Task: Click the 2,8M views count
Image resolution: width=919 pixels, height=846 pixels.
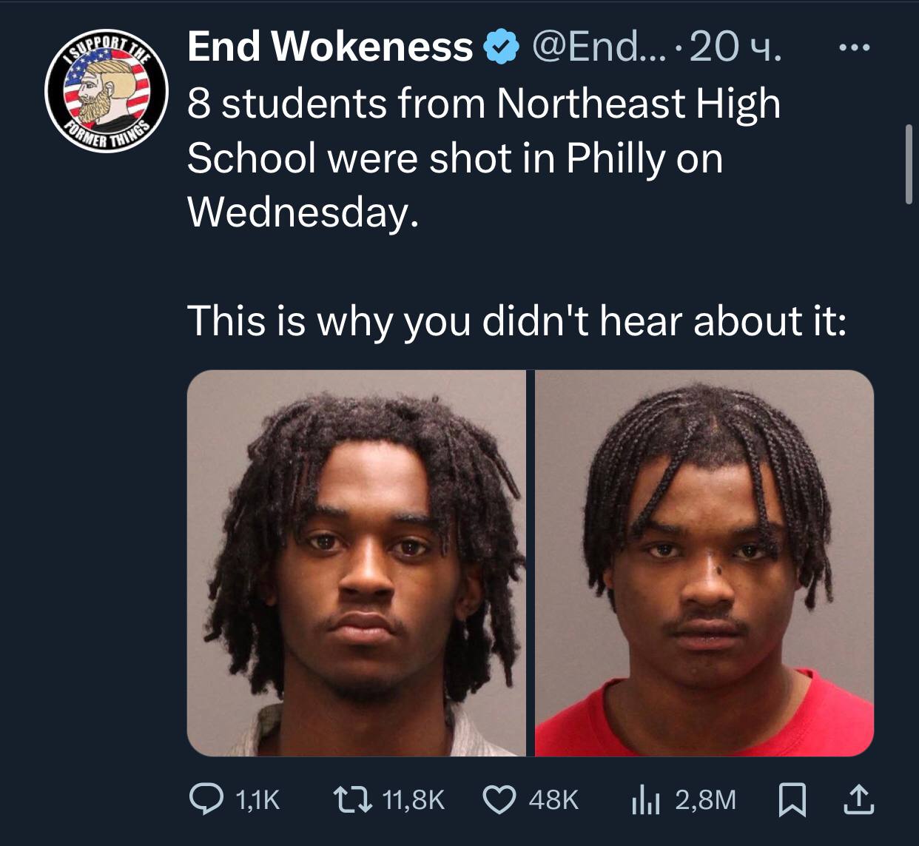Action: [705, 799]
